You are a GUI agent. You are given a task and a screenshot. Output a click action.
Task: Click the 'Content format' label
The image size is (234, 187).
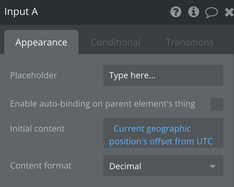click(x=41, y=166)
